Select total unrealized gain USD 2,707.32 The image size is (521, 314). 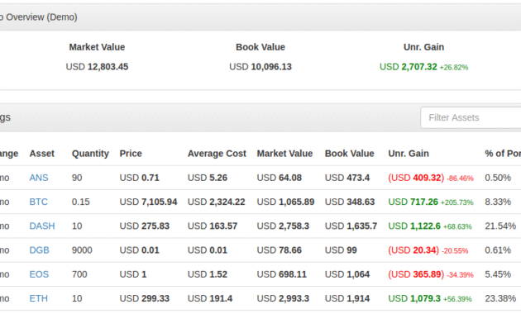click(x=409, y=67)
